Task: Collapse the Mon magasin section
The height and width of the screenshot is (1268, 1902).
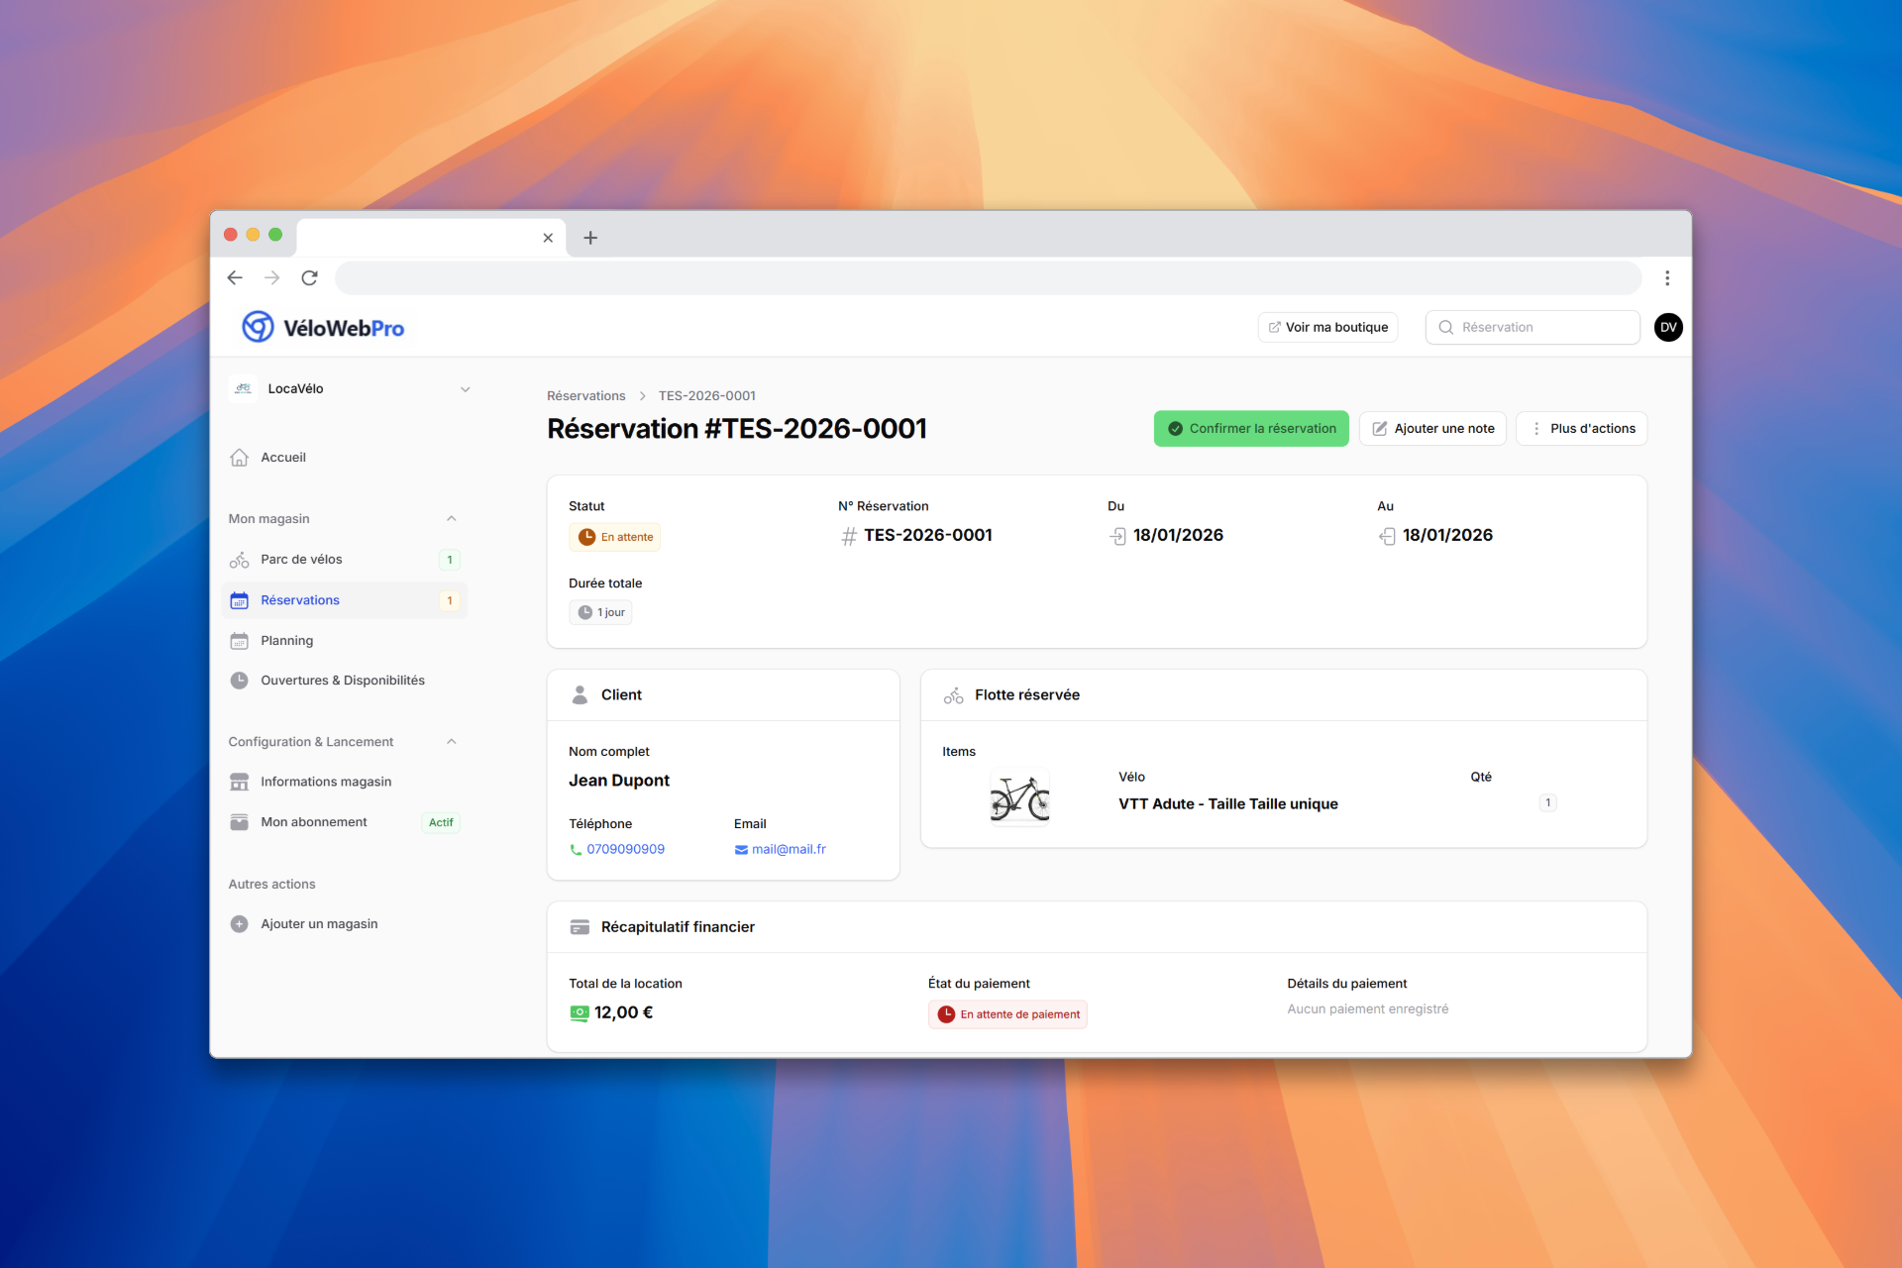Action: click(x=452, y=518)
